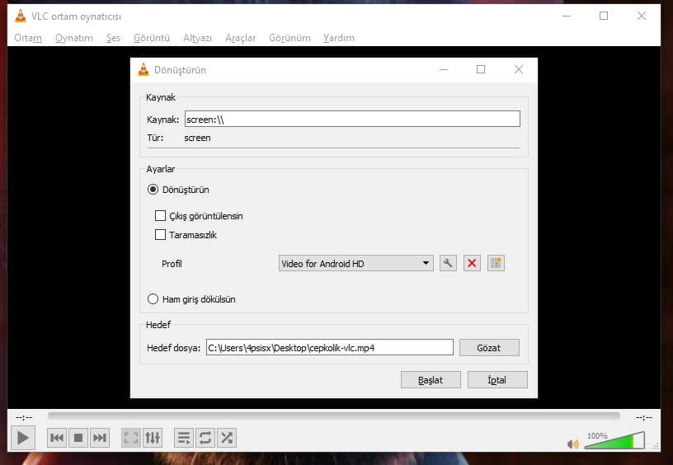Click the VLC cone icon in Dönüştürün dialog

coord(144,69)
